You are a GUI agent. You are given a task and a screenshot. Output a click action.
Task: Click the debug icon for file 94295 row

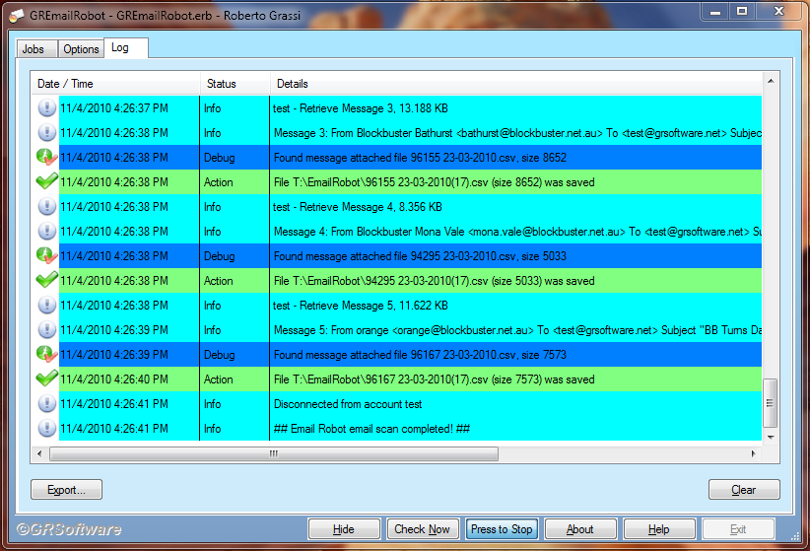point(46,256)
